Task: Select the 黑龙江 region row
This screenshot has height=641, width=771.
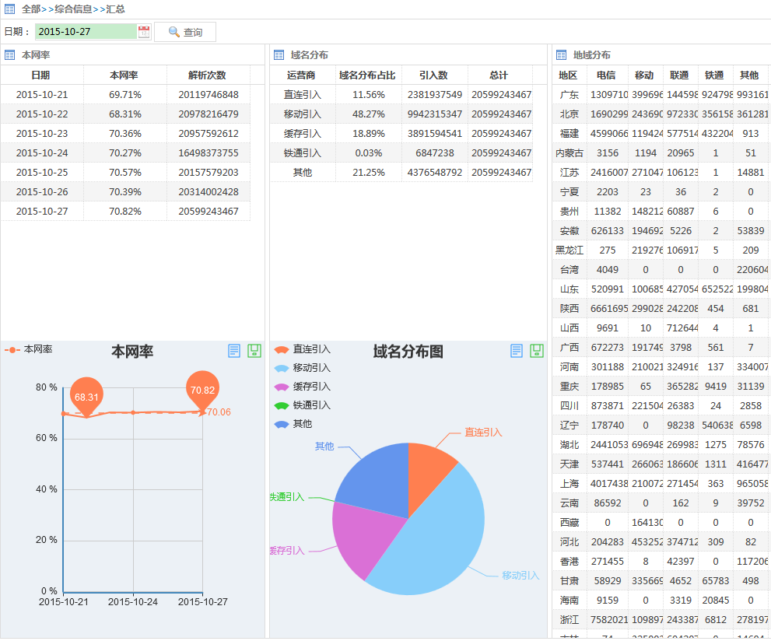Action: point(661,250)
